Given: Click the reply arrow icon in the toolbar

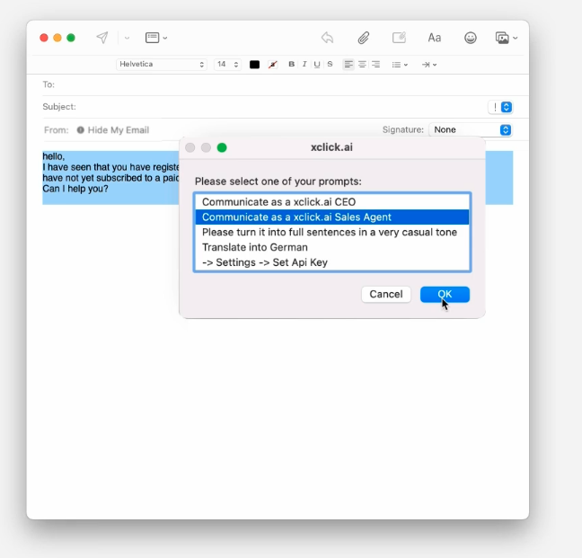Looking at the screenshot, I should click(327, 38).
